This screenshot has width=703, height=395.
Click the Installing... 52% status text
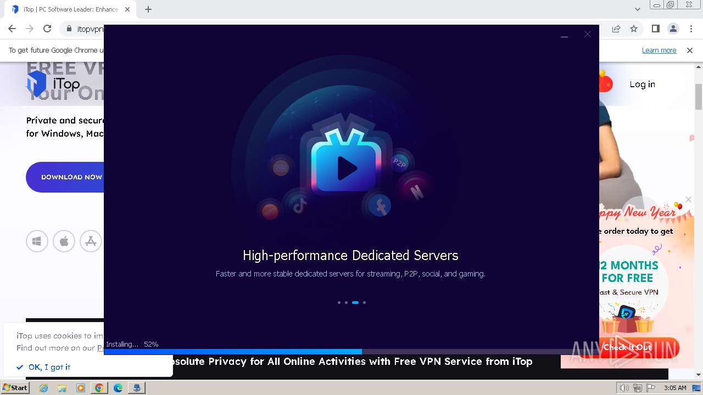coord(132,345)
